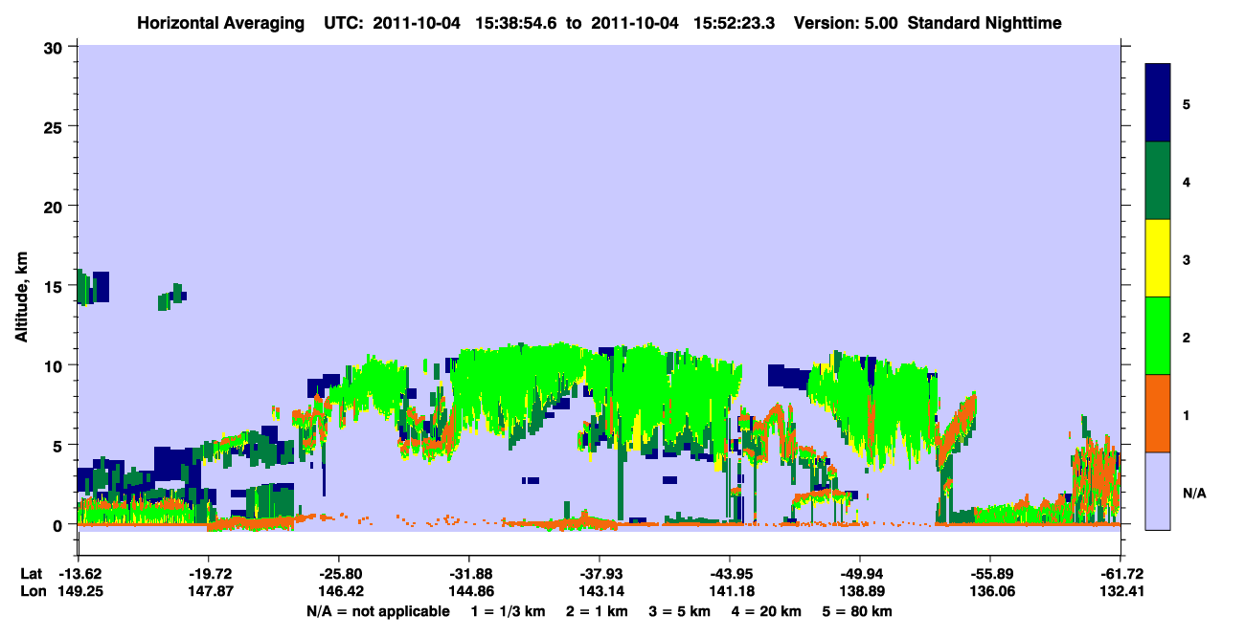
Task: Click longitude value 146.42
Action: [x=339, y=591]
